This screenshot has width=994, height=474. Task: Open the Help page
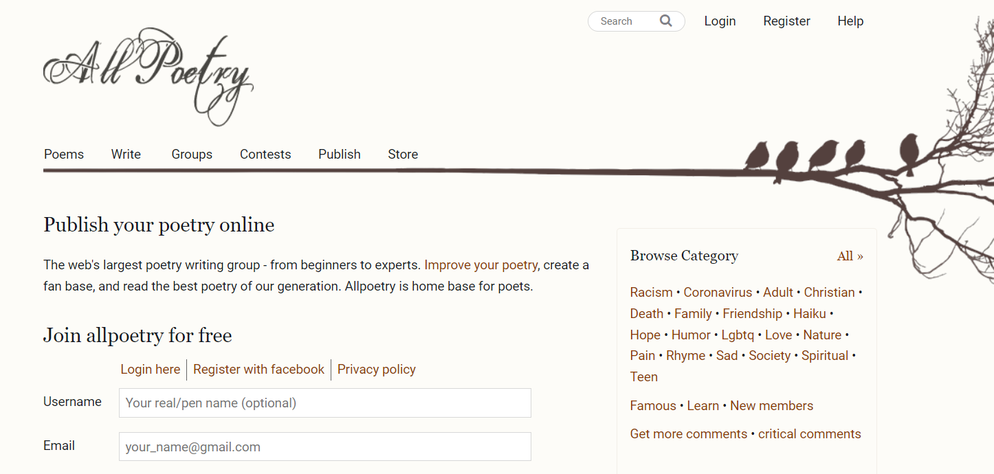coord(850,21)
